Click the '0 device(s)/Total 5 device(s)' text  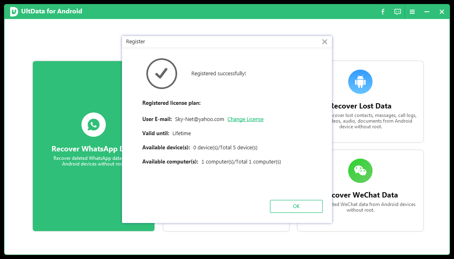[225, 147]
